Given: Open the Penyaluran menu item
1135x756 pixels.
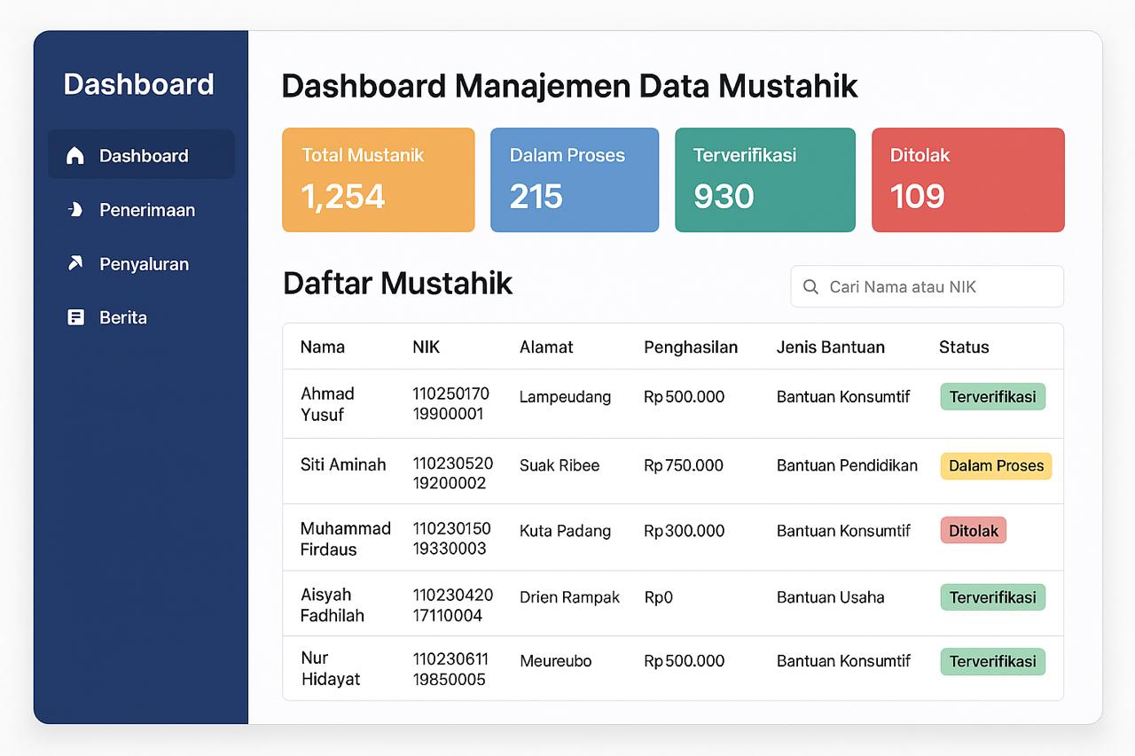Looking at the screenshot, I should (144, 264).
